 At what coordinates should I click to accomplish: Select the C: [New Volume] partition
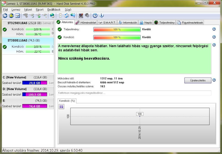[28, 80]
